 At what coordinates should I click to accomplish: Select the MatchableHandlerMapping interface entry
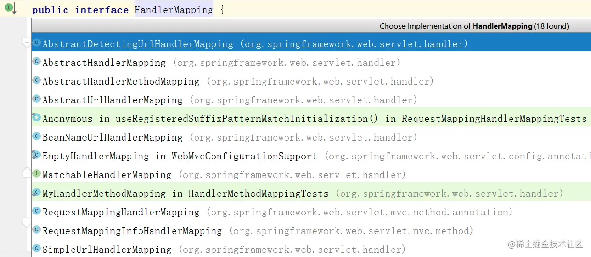pyautogui.click(x=311, y=175)
